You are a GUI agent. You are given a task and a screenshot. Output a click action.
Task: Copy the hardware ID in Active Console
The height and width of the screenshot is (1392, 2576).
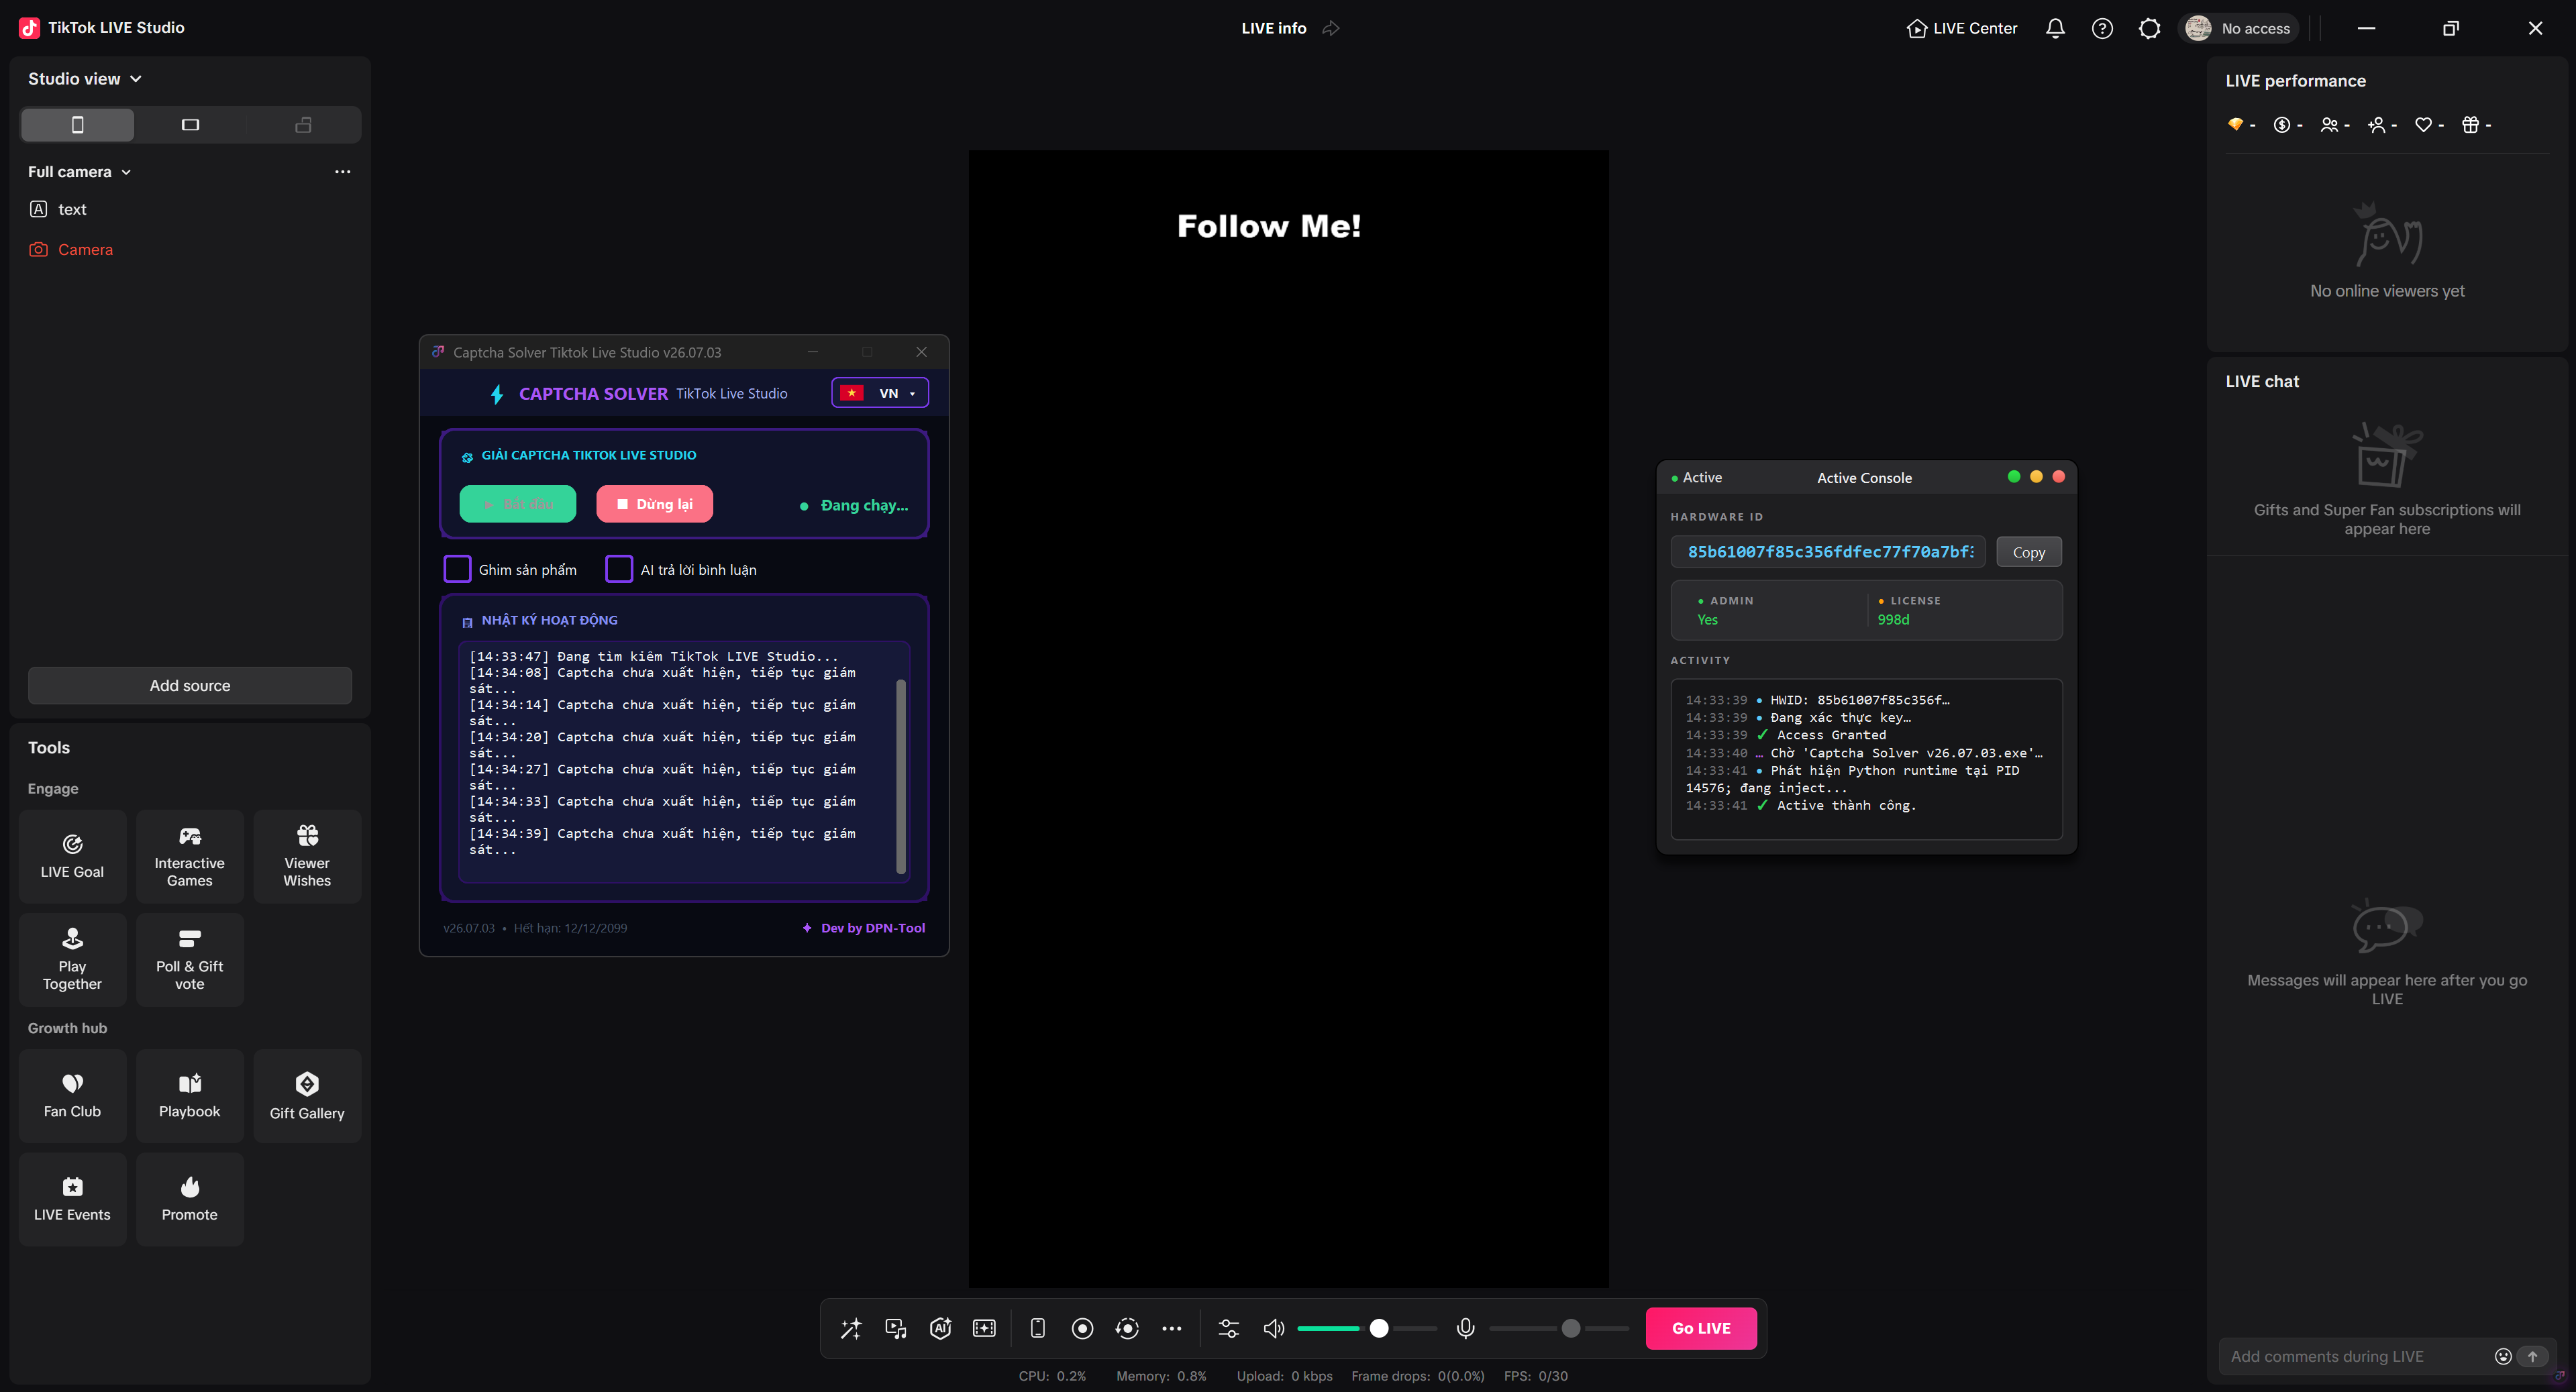2028,552
